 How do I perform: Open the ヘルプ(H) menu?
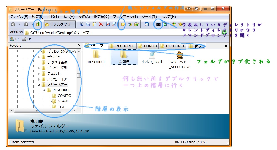[x=168, y=17]
